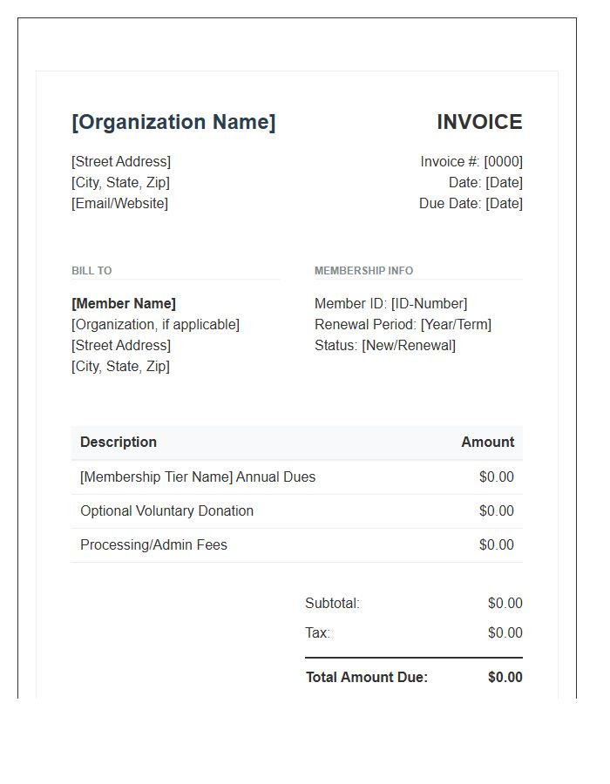Screen dimensions: 610x784
Task: Click the Total Amount Due: label
Action: click(367, 677)
